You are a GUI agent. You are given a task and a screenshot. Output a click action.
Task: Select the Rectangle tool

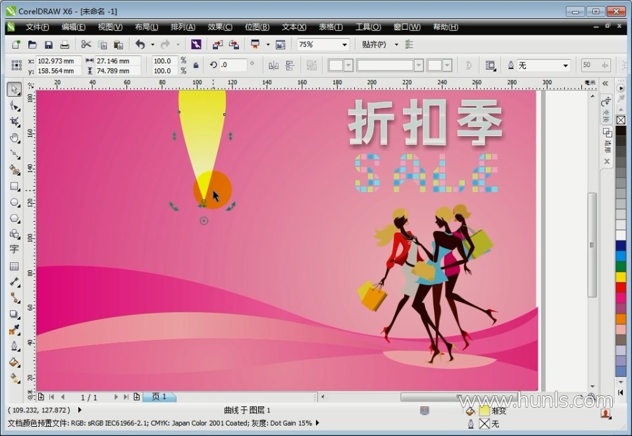tap(14, 186)
